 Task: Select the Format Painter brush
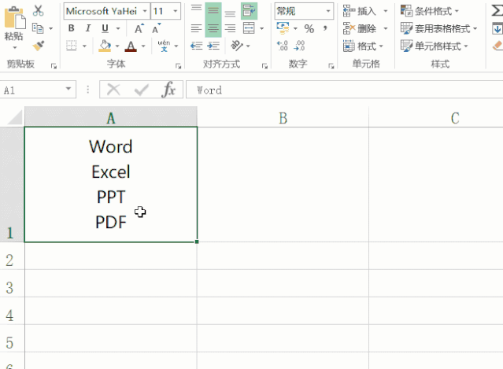[x=38, y=46]
